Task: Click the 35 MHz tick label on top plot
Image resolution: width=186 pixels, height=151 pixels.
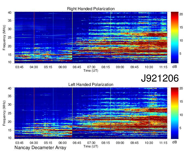Action: tap(10, 21)
